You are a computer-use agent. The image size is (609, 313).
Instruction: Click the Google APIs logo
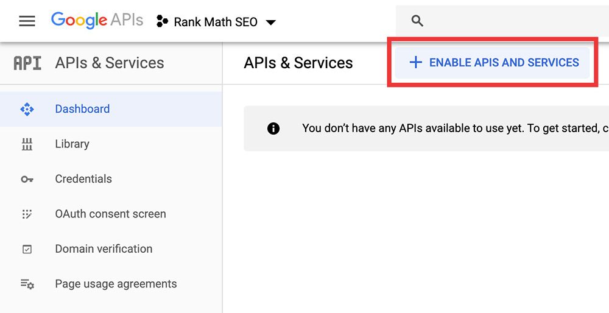tap(97, 20)
